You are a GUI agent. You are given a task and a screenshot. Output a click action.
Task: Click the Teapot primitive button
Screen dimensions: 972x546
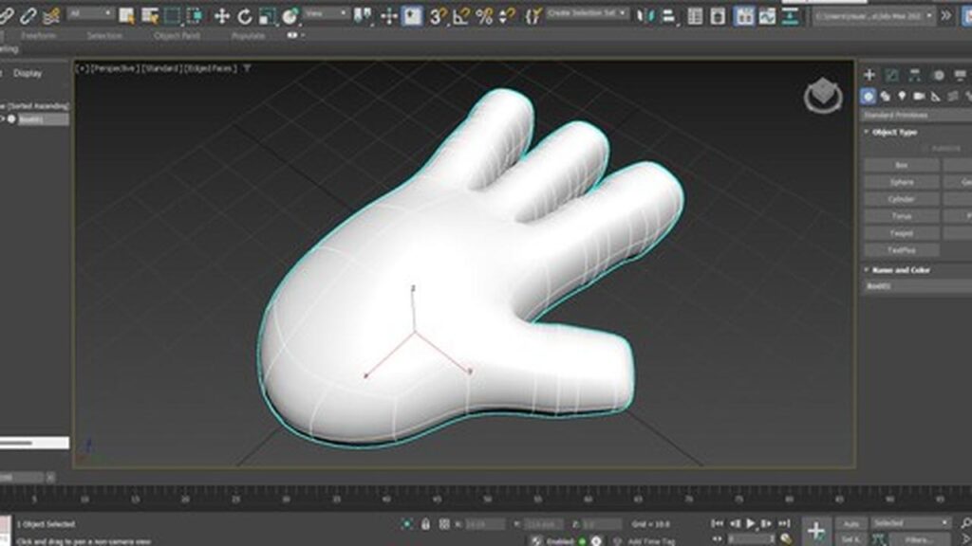[x=901, y=233]
